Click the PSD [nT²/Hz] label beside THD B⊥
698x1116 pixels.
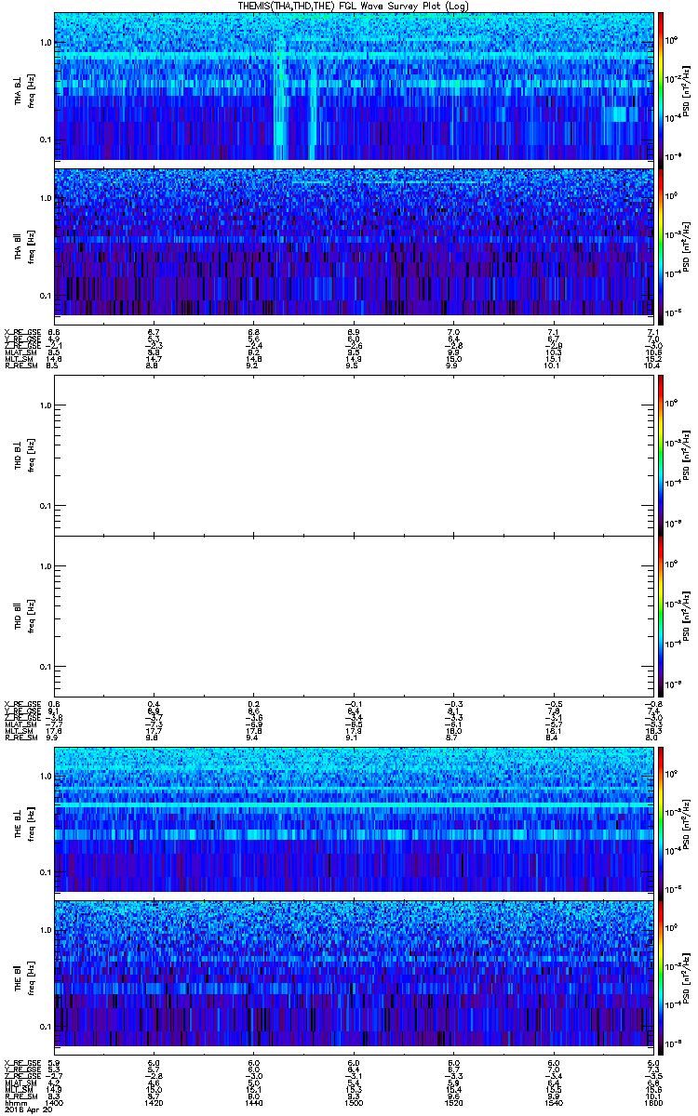[687, 455]
